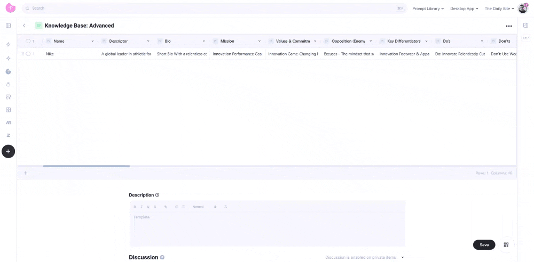Click the Name column type icon
This screenshot has width=534, height=262.
[x=49, y=41]
